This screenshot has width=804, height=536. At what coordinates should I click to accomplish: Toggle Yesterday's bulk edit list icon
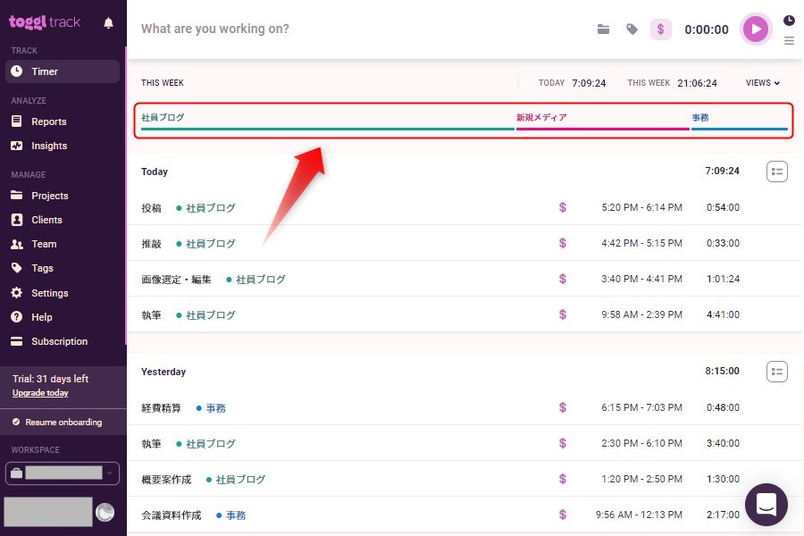pos(777,372)
